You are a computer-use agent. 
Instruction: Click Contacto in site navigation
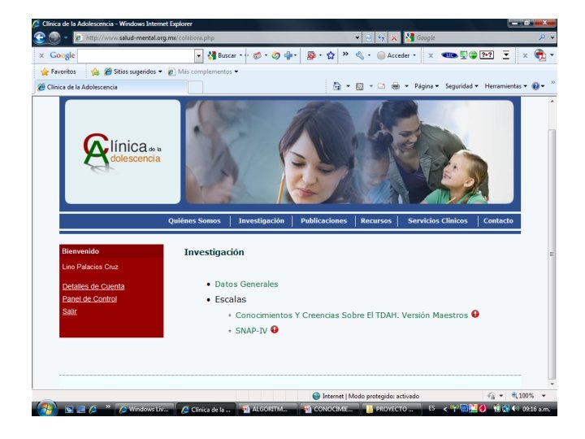point(498,220)
